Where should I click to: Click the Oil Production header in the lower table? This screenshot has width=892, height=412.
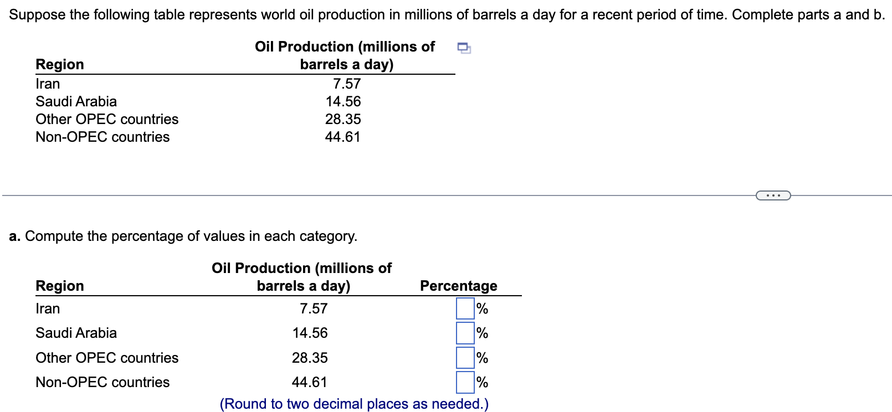click(x=302, y=277)
